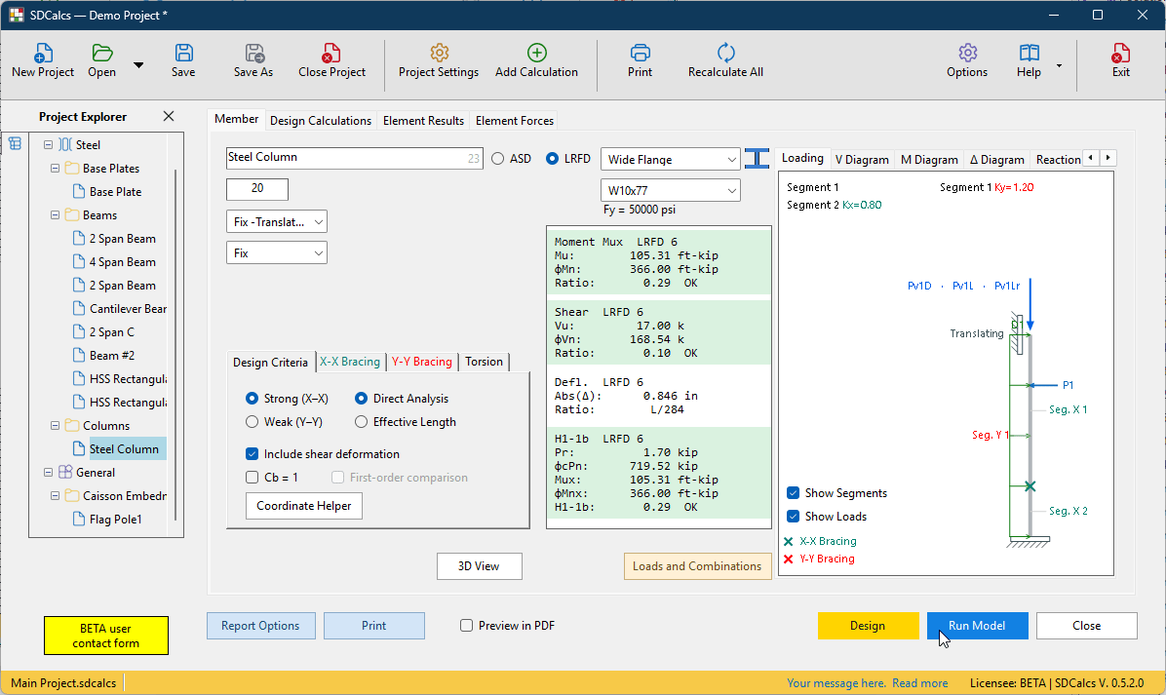Click the Add Calculation plus icon
Image resolution: width=1166 pixels, height=695 pixels.
(x=537, y=53)
